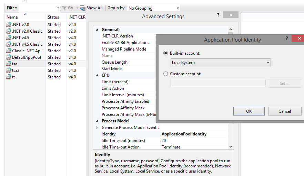Click the .NET v4.5 app pool icon
The width and height of the screenshot is (304, 176).
click(9, 38)
